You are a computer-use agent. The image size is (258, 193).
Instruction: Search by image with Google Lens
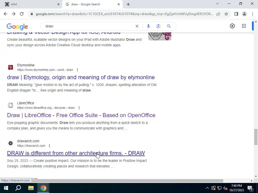[158, 26]
